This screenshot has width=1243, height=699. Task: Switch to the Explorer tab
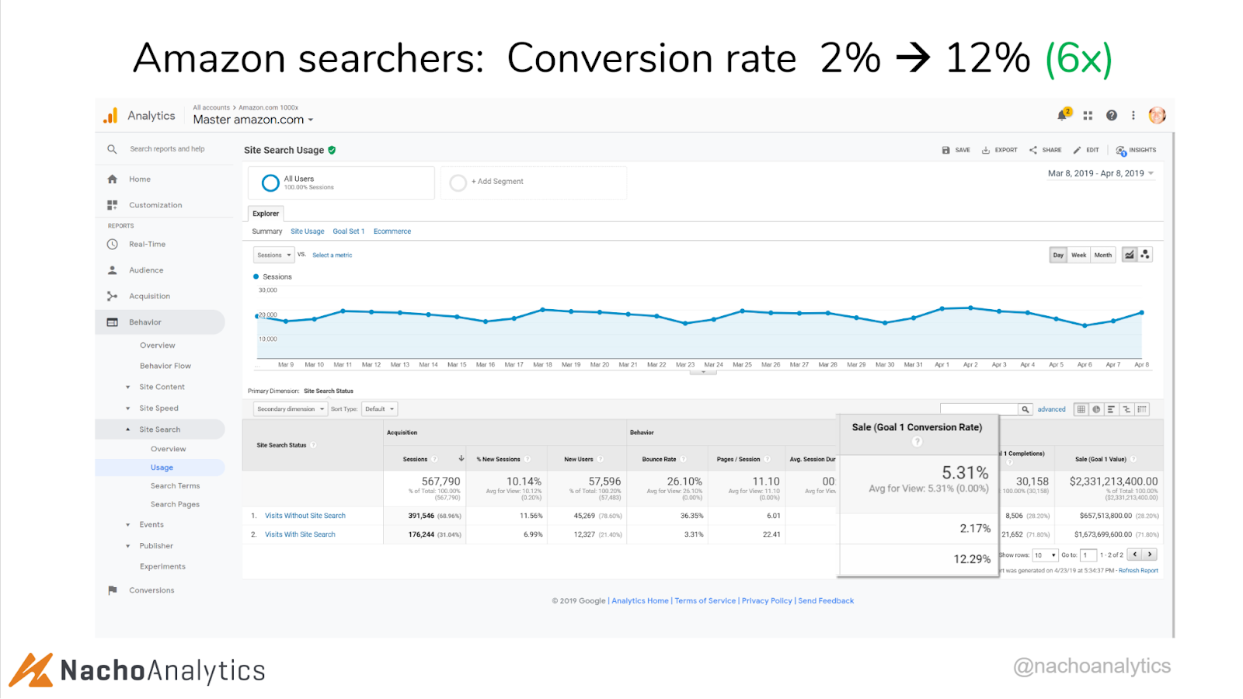[x=266, y=214]
